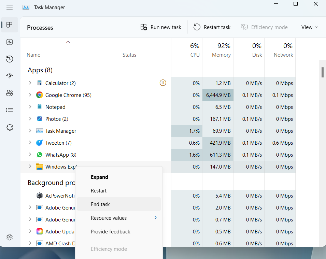Screen dimensions: 326x259
Task: Click Windows Explorer's 147.0 MB memory cell
Action: pos(218,167)
